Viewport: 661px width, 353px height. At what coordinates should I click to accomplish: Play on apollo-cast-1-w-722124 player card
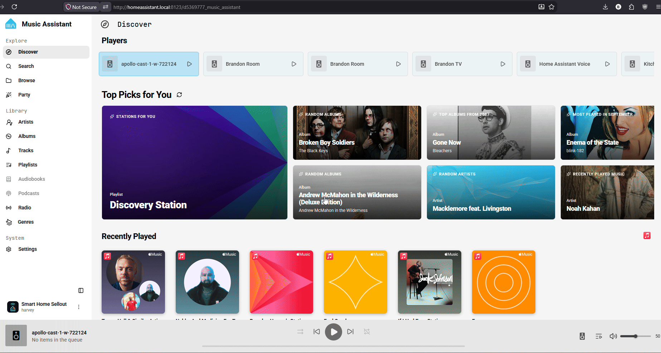pos(189,64)
